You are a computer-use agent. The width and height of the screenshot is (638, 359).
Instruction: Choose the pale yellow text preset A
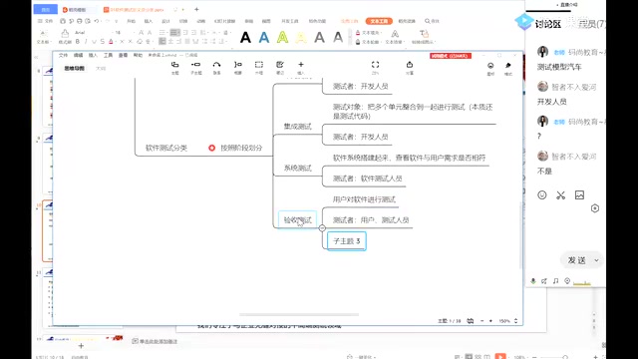tap(301, 38)
